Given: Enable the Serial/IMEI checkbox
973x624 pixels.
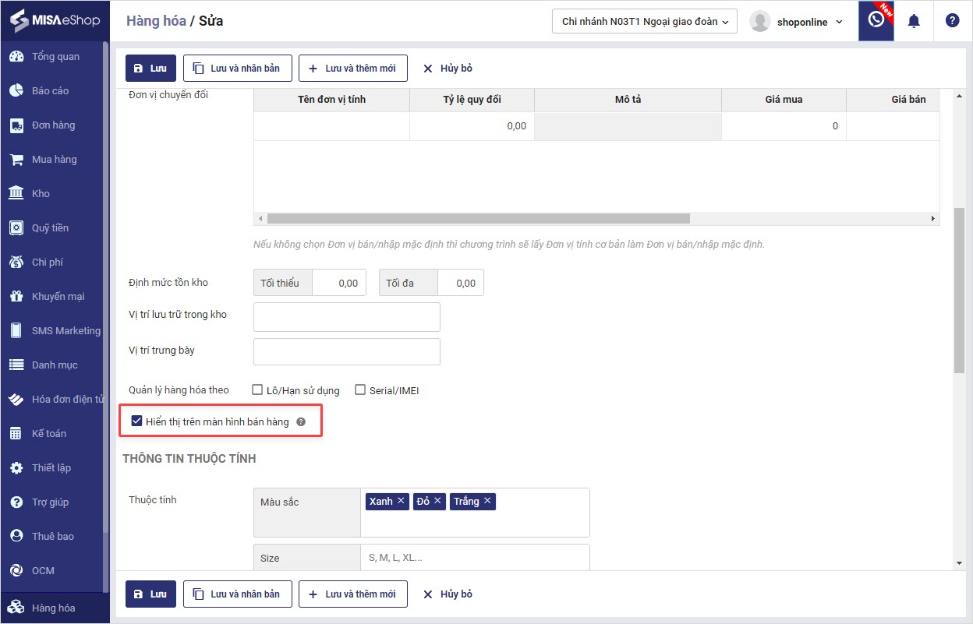Looking at the screenshot, I should (x=360, y=390).
